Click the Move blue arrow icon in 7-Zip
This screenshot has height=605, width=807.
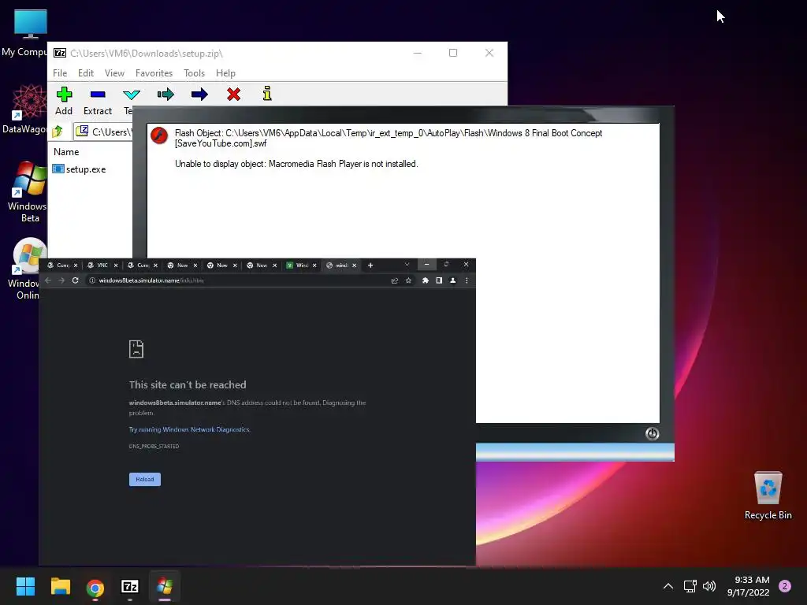[199, 95]
